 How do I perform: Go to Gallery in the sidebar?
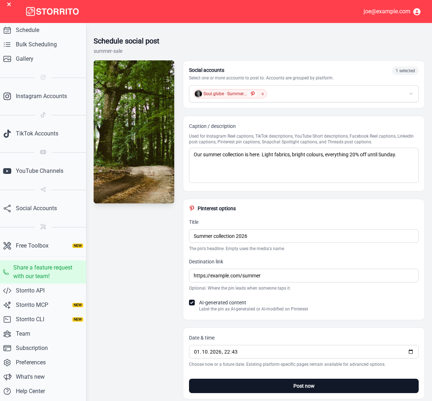(43, 59)
